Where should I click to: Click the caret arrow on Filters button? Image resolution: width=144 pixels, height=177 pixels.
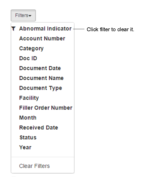click(30, 16)
